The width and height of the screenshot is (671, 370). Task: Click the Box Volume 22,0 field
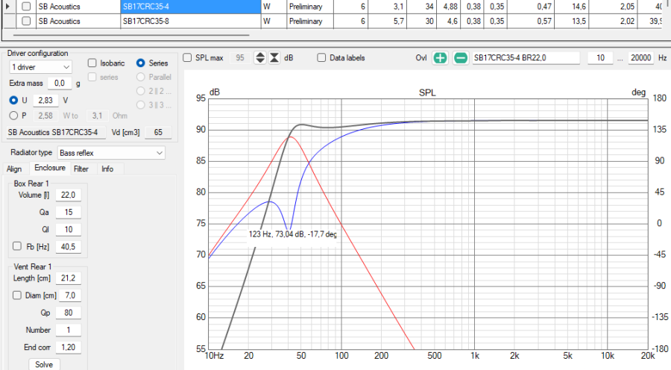coord(68,195)
